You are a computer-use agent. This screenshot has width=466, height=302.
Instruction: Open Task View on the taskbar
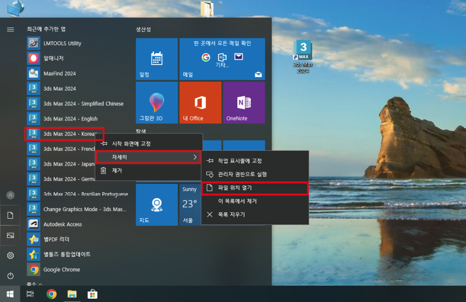coord(30,294)
